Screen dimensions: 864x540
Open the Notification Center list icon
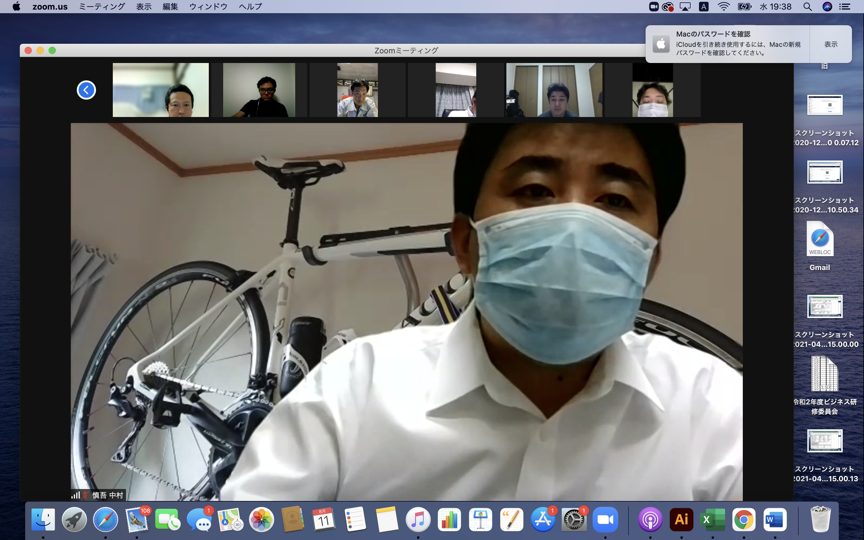pos(845,7)
